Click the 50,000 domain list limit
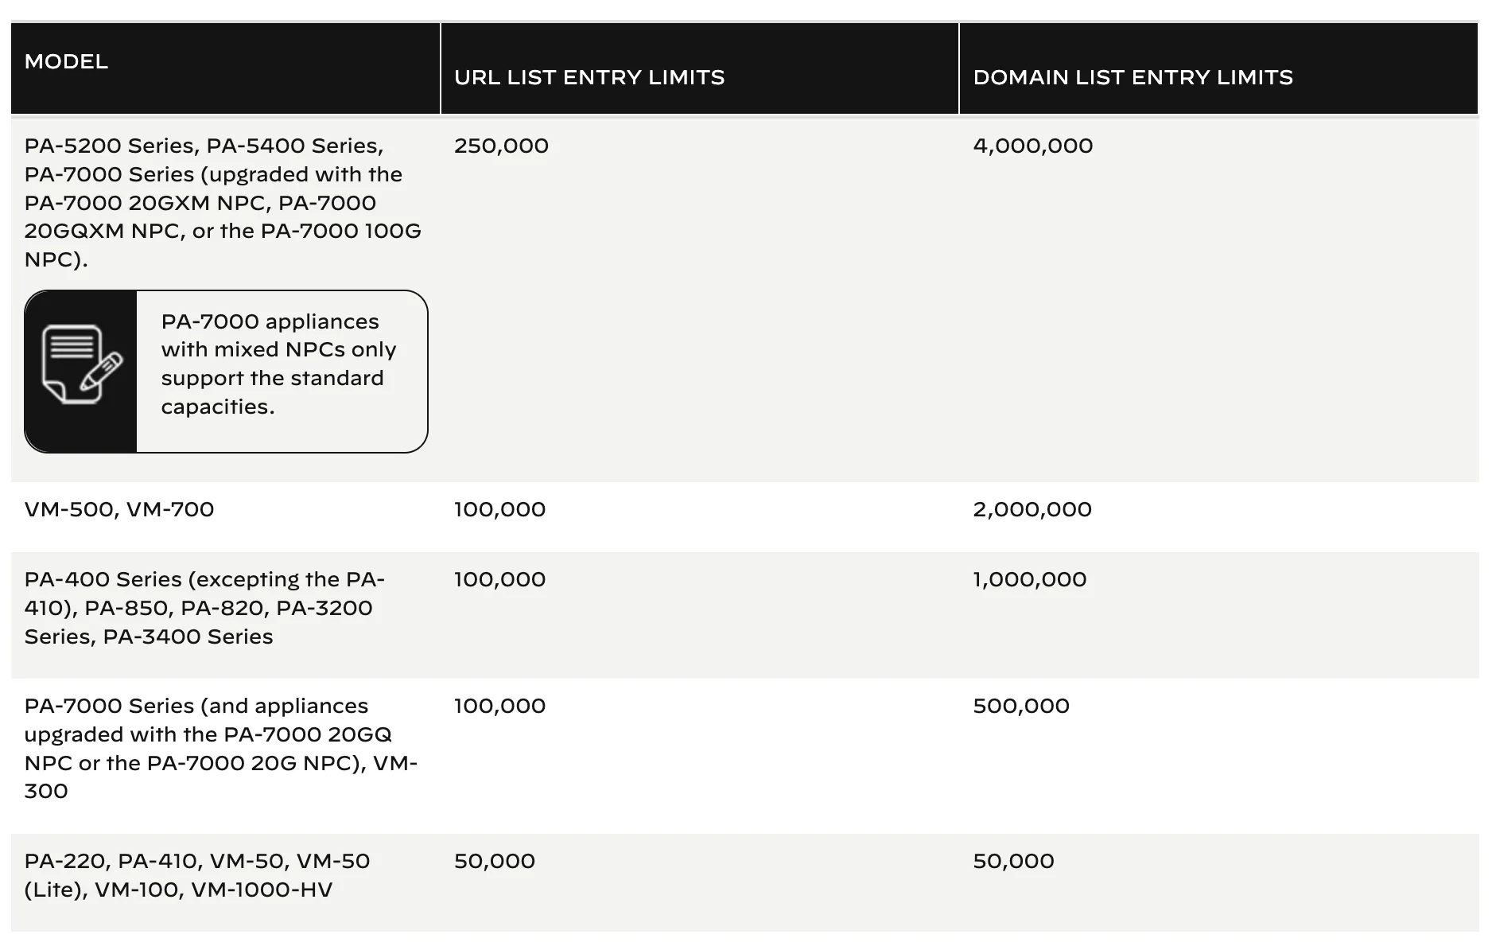This screenshot has height=950, width=1492. tap(1013, 861)
